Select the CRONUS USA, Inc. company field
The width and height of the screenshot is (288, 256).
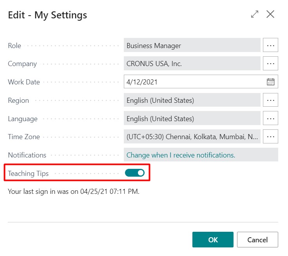click(192, 63)
